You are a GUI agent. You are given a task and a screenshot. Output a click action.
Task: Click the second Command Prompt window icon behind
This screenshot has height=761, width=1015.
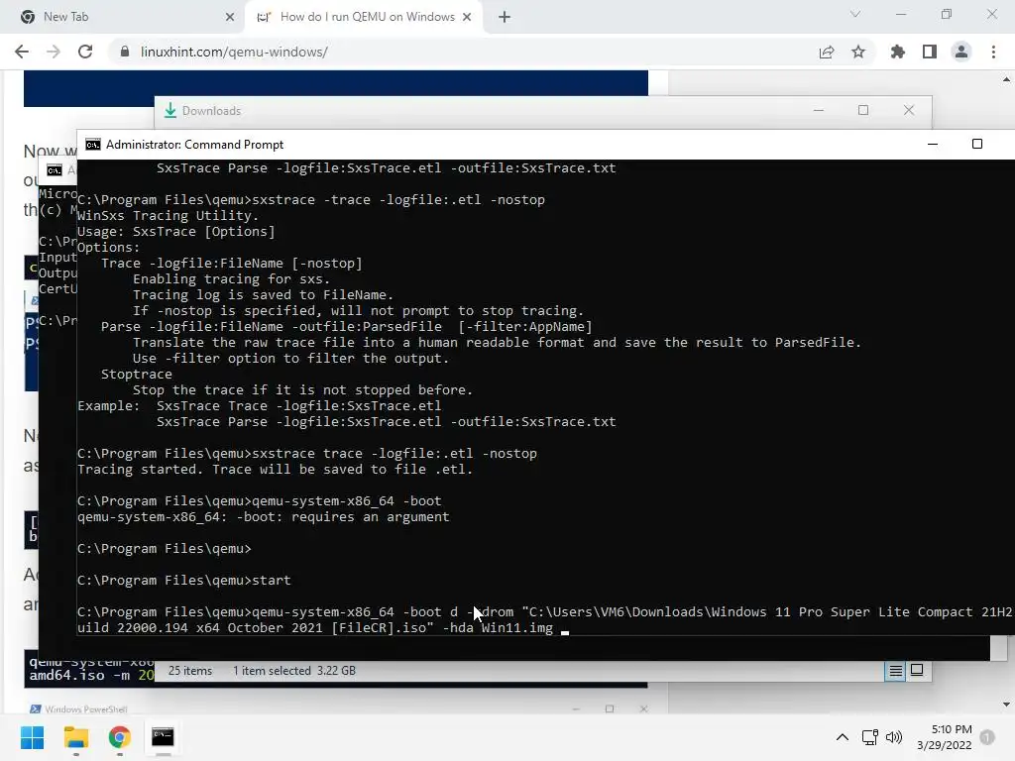pos(55,170)
